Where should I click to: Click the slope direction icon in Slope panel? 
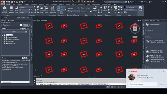[x=91, y=11]
